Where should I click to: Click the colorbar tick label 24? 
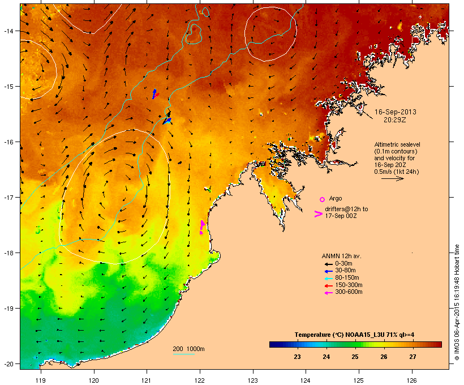coord(326,357)
